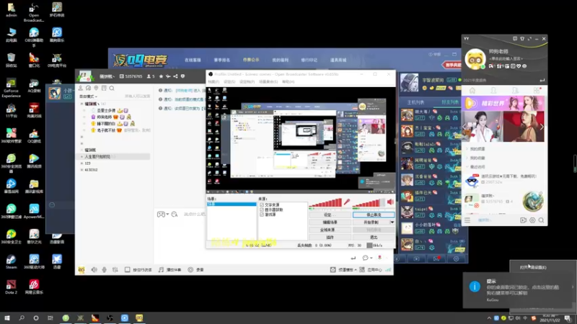Adjust the OBS microphone volume meter

click(325, 203)
